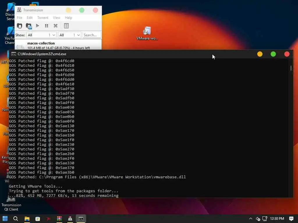The width and height of the screenshot is (298, 223).
Task: Pause the torrent with the pause icon
Action: pyautogui.click(x=46, y=26)
